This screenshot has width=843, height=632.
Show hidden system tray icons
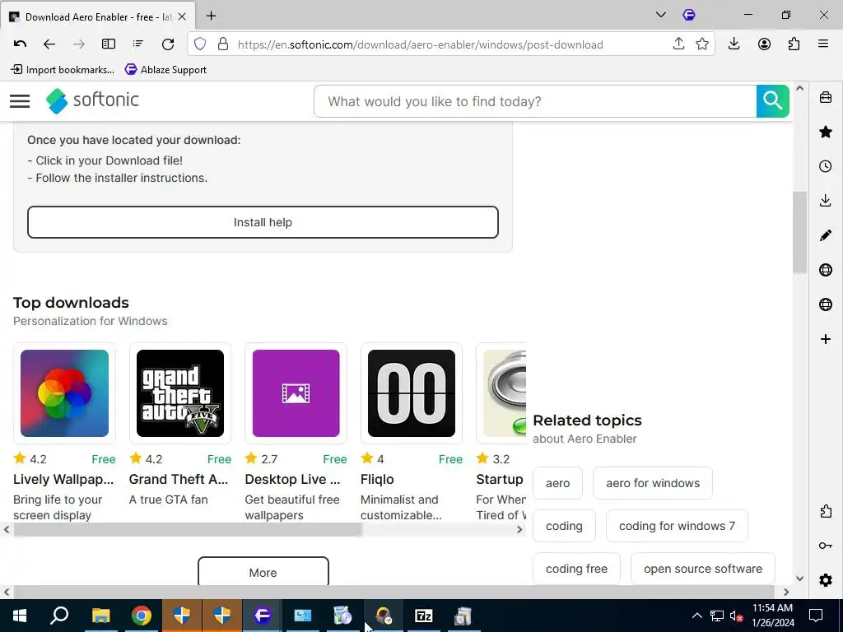pyautogui.click(x=696, y=616)
